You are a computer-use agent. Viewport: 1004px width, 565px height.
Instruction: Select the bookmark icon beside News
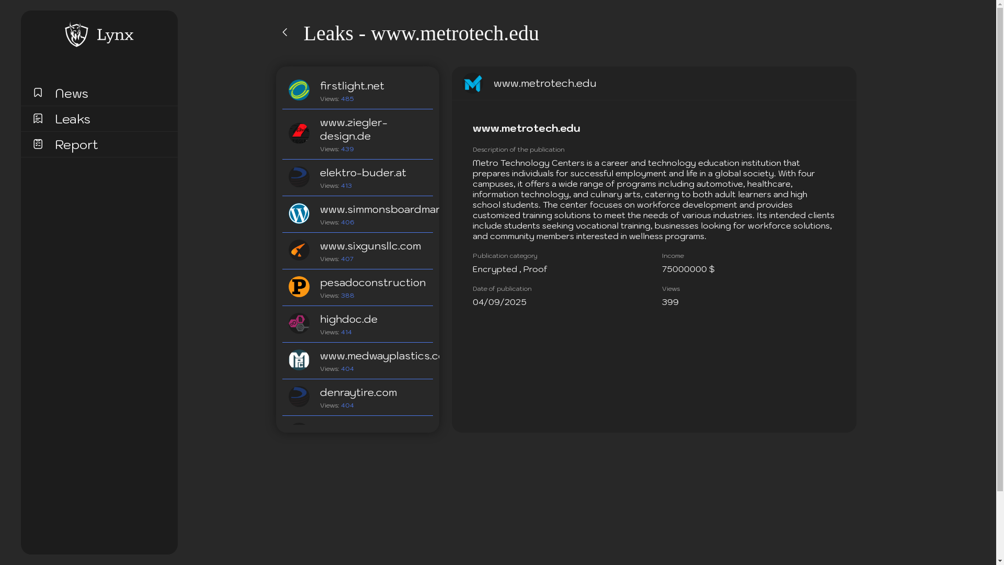coord(38,93)
